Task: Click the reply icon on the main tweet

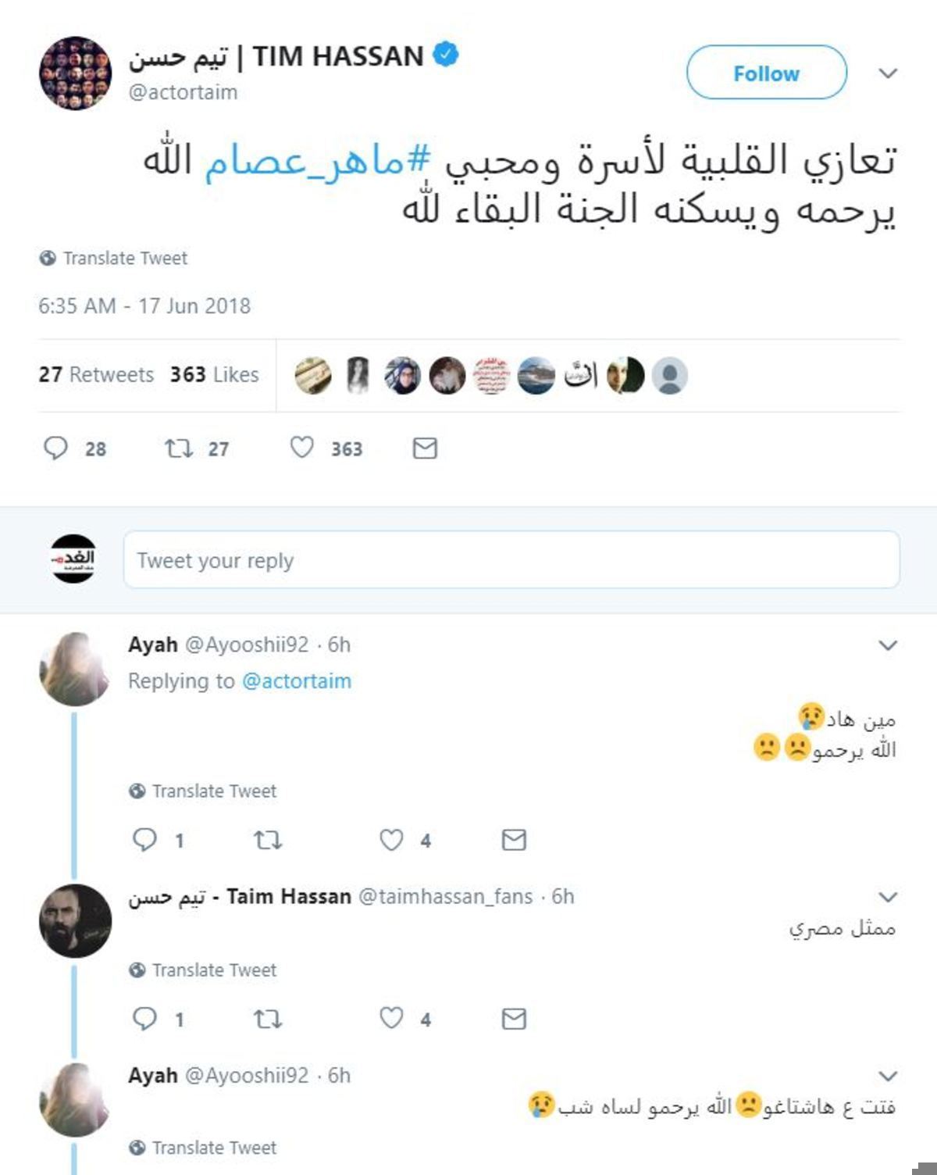Action: (55, 448)
